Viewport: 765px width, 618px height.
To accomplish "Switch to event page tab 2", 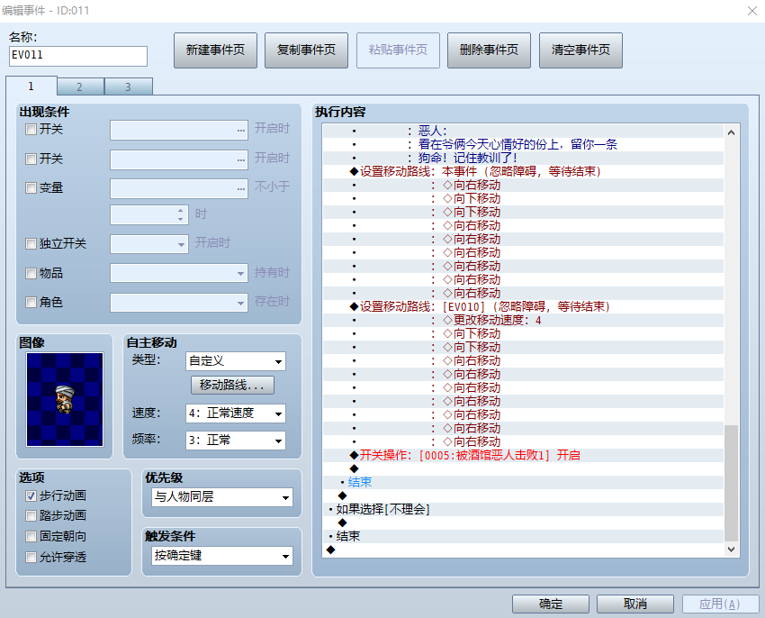I will (x=80, y=87).
